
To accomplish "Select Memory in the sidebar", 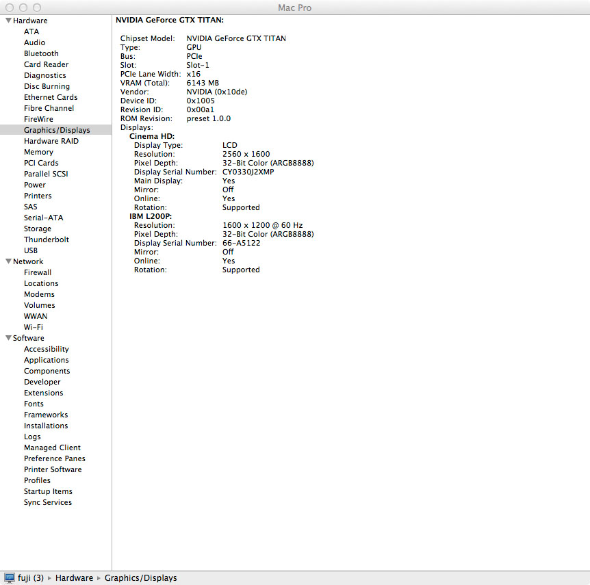I will 38,152.
